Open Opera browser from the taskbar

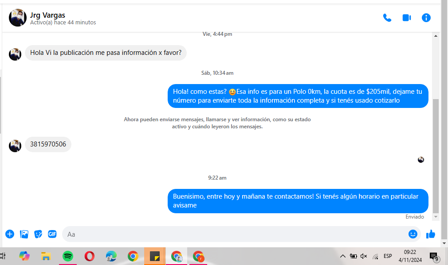point(90,256)
